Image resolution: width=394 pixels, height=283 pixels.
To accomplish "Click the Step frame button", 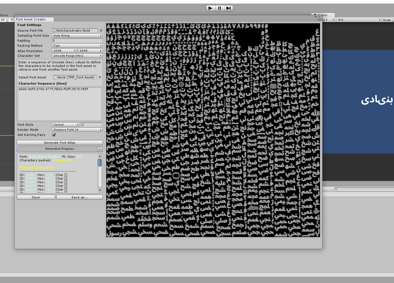I will click(x=229, y=8).
